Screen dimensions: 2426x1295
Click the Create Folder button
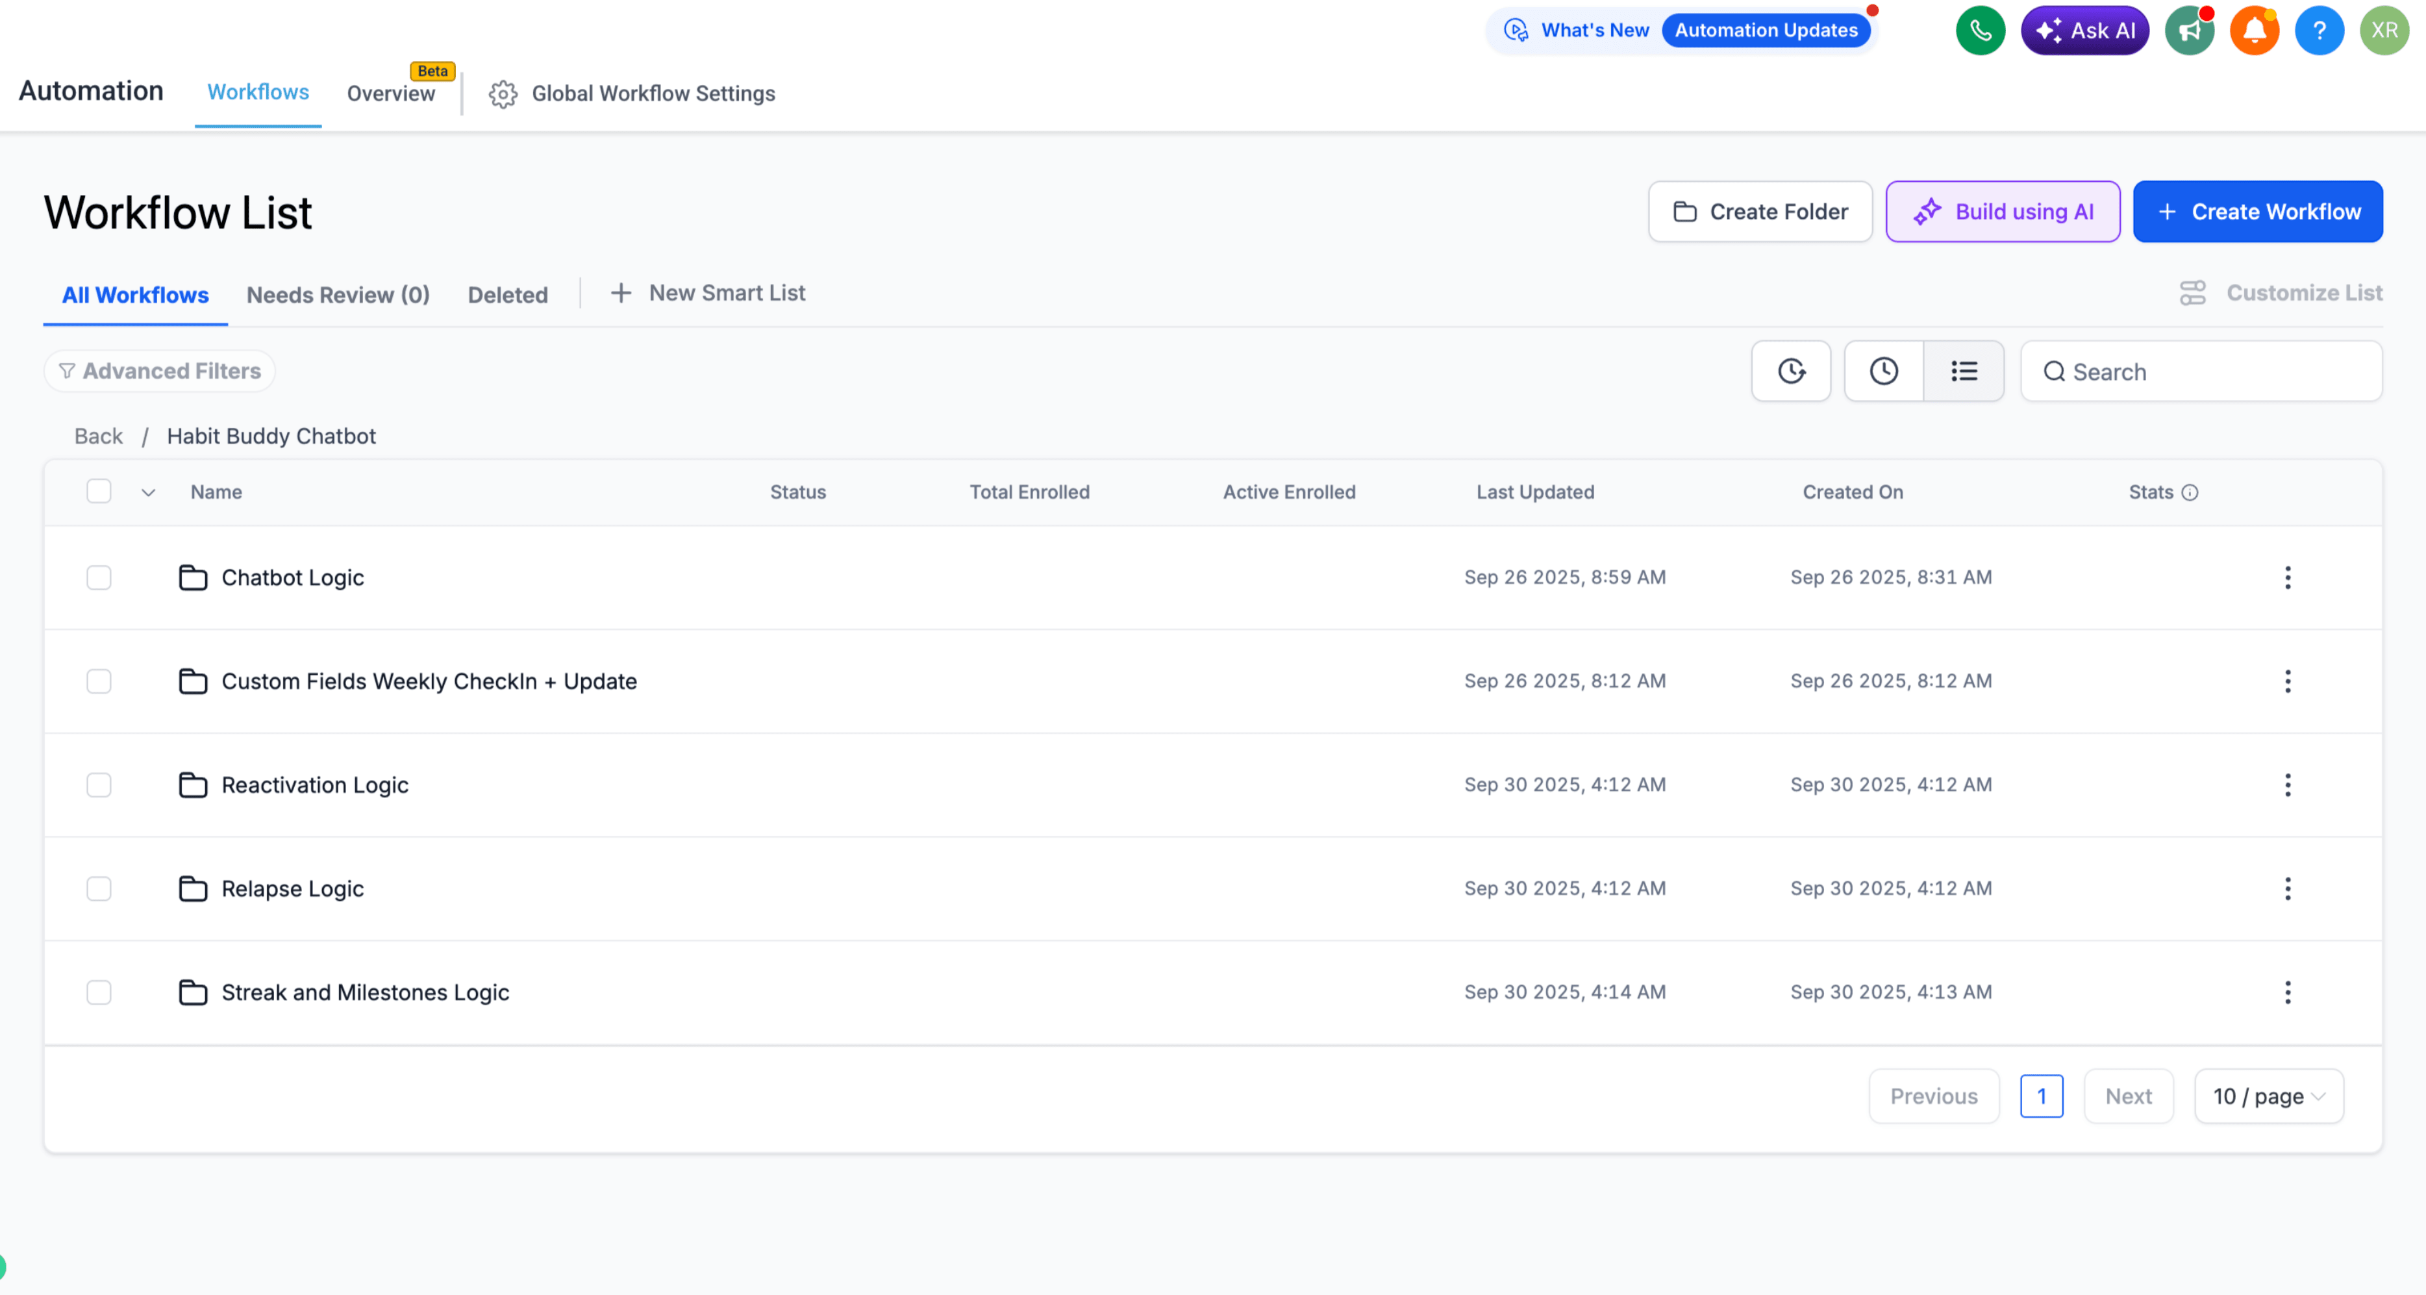point(1760,212)
